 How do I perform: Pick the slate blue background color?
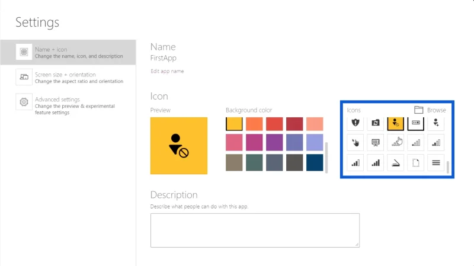[294, 142]
